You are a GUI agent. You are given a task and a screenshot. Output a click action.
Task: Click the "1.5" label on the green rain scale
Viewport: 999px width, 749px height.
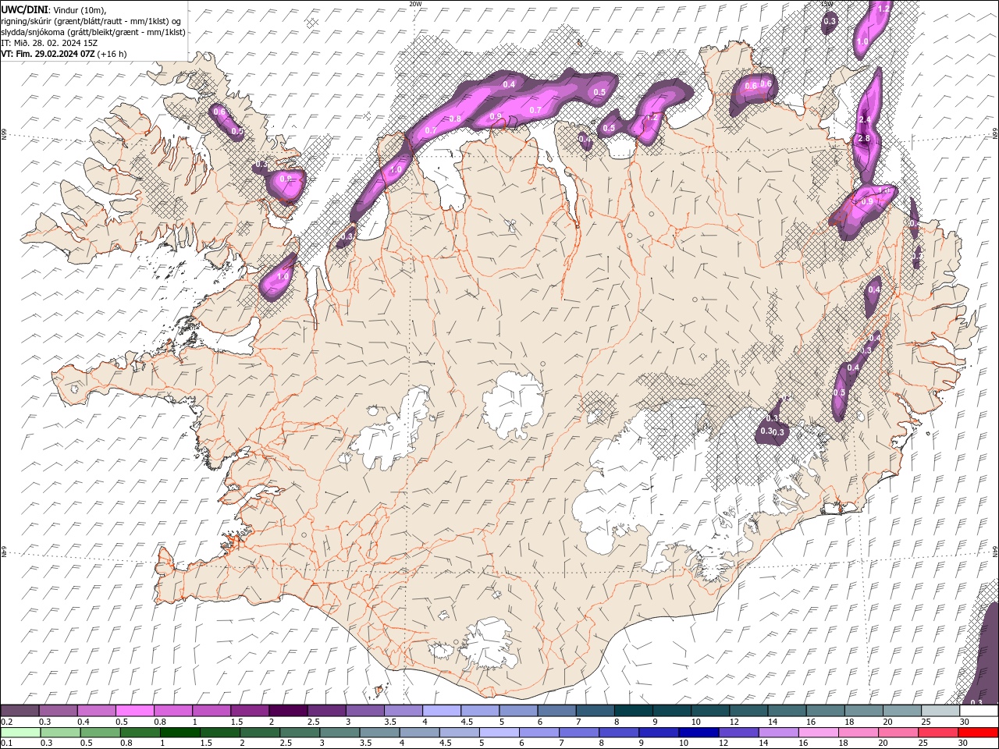[x=206, y=744]
